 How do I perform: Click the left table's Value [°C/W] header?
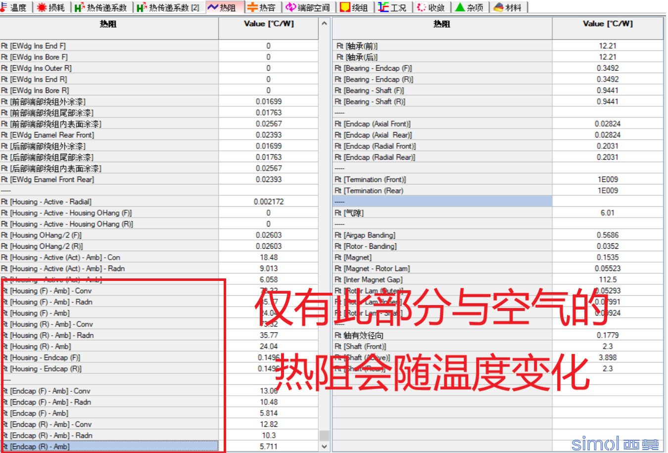point(269,28)
